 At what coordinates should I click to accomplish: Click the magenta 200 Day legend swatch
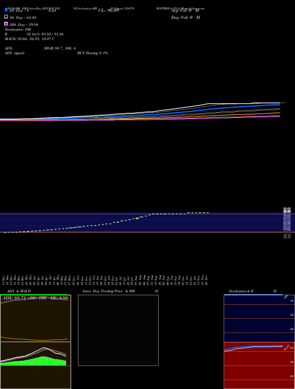point(6,24)
